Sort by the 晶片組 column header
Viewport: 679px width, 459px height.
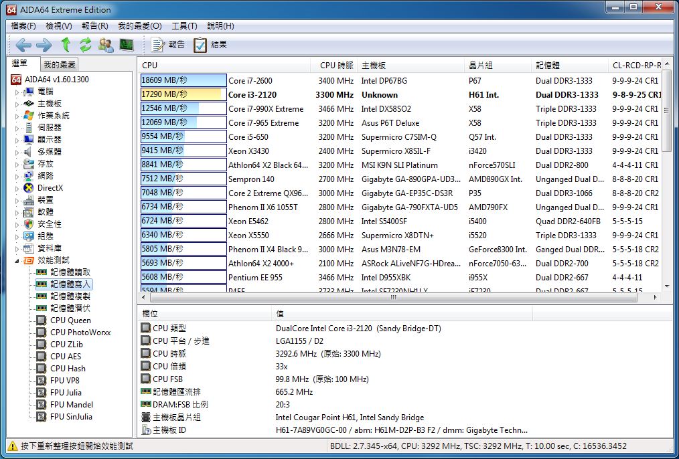(x=498, y=66)
